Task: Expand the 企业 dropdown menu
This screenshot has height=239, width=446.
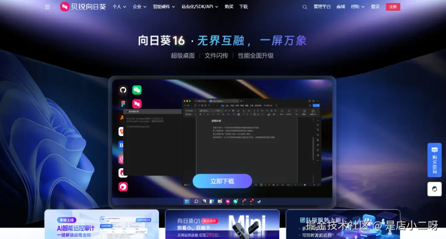Action: coord(140,6)
